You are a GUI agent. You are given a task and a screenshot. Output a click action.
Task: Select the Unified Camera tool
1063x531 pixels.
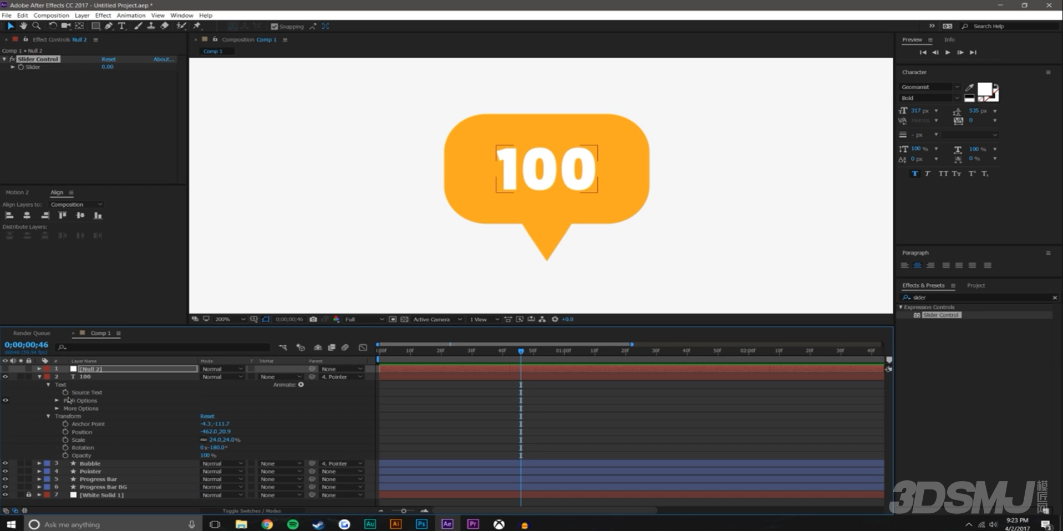[66, 26]
